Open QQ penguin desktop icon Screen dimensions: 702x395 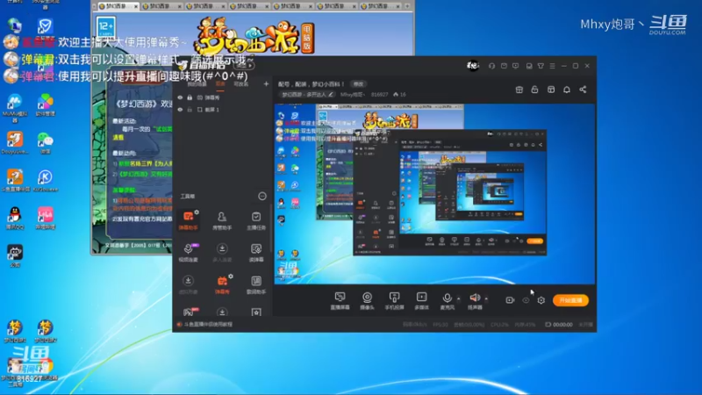[15, 217]
